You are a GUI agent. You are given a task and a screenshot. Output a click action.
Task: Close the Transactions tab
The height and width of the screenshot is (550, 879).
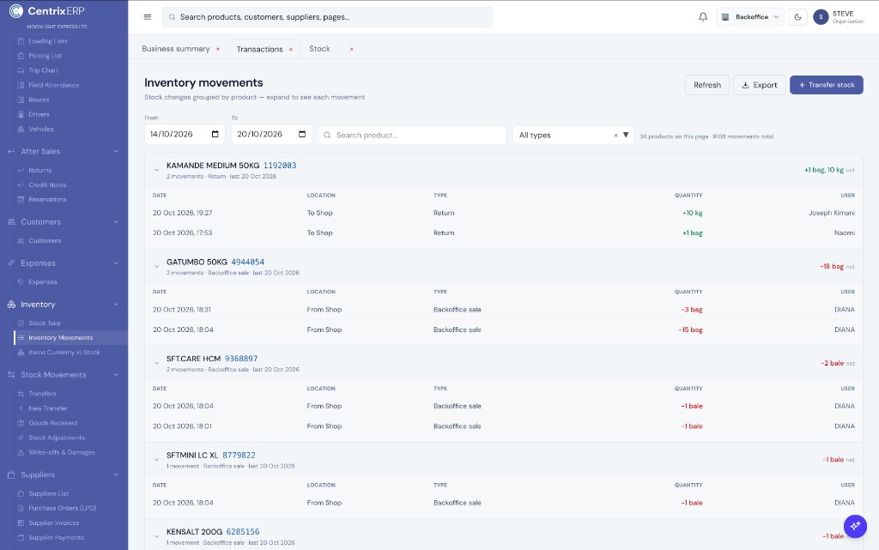[x=290, y=49]
